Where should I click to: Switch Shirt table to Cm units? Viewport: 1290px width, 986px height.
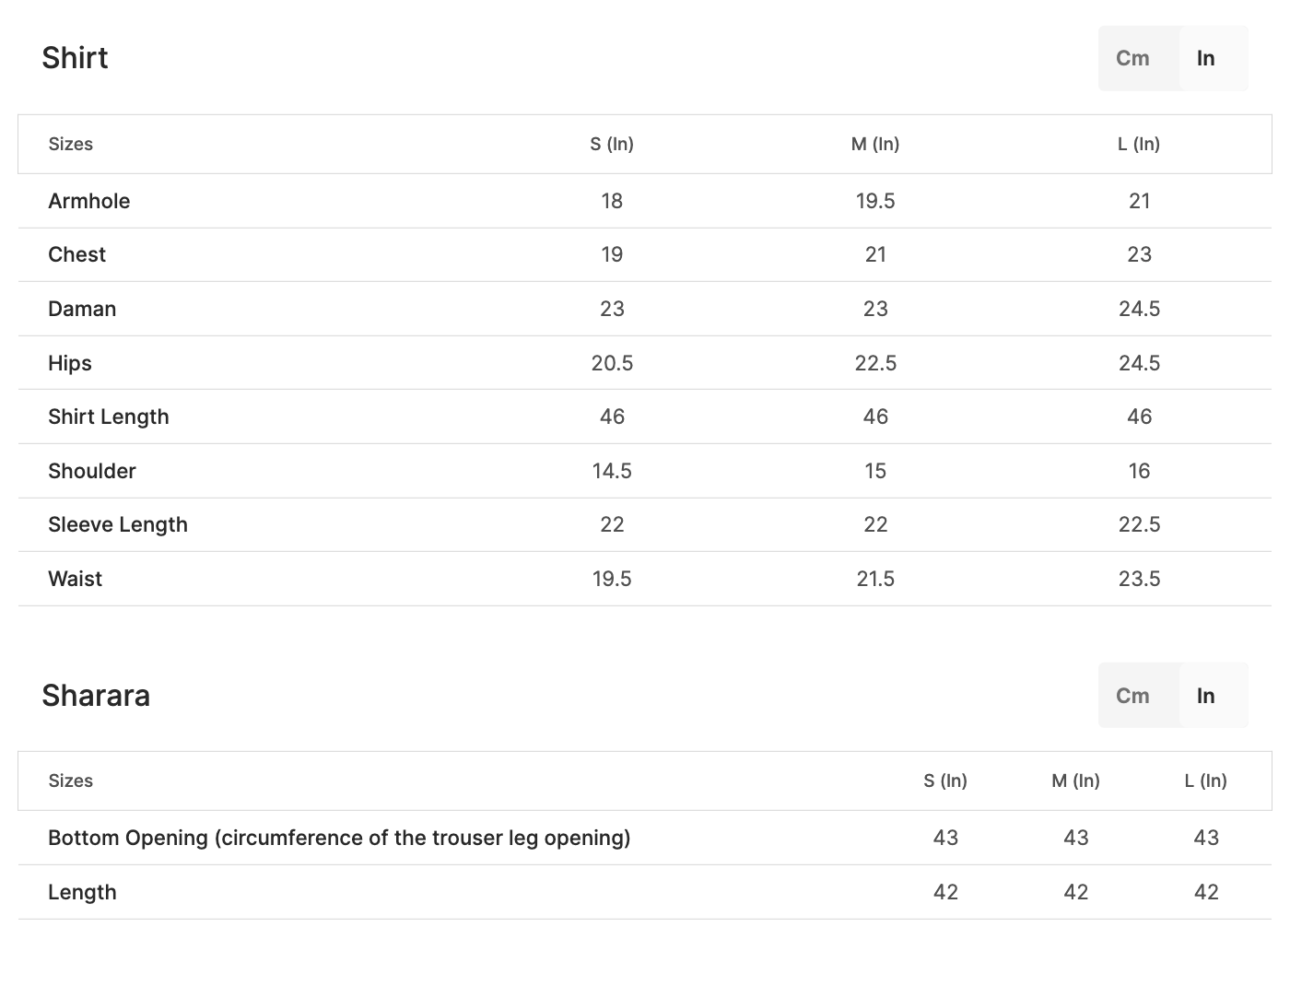pos(1132,58)
